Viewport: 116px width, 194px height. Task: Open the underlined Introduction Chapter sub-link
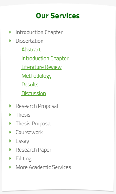click(45, 58)
